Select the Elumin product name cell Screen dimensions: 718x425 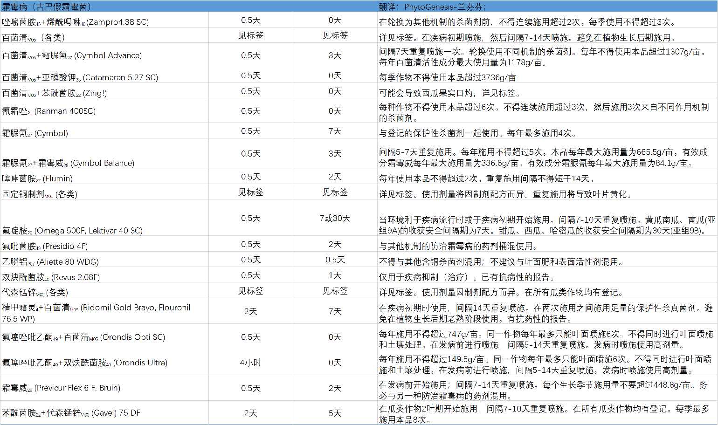[37, 178]
